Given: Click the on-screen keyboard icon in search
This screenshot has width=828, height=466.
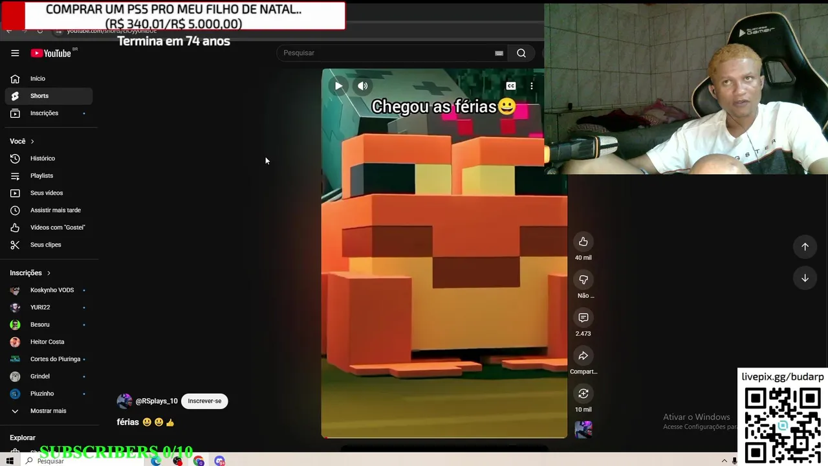Looking at the screenshot, I should (499, 53).
